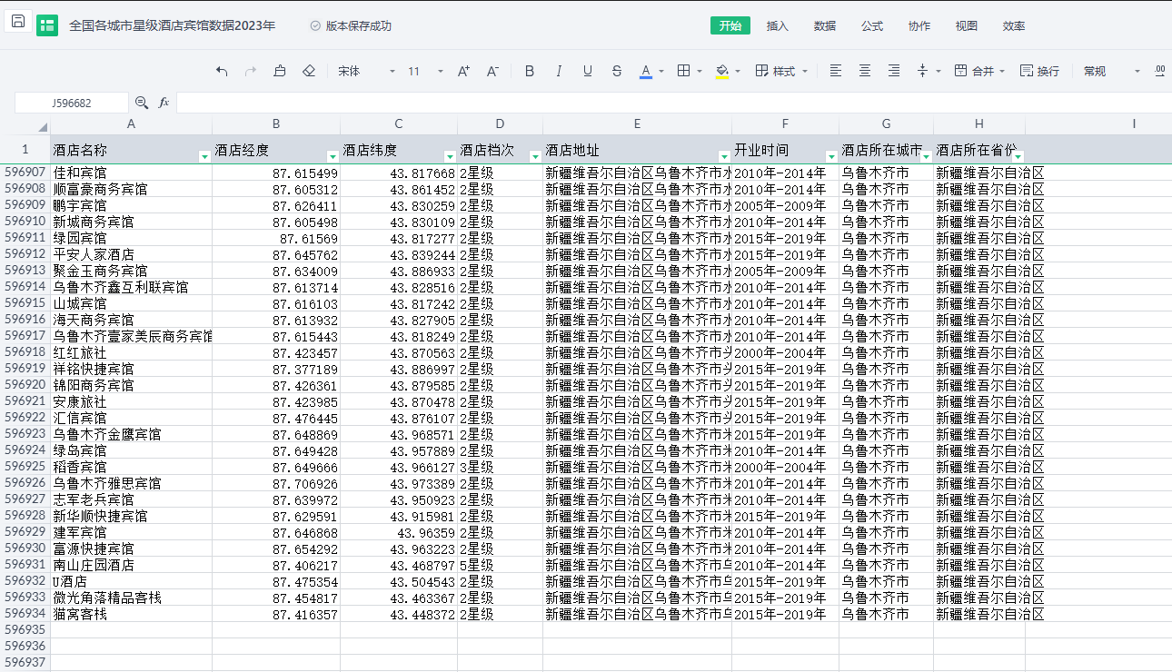Toggle bold formatting

point(530,71)
